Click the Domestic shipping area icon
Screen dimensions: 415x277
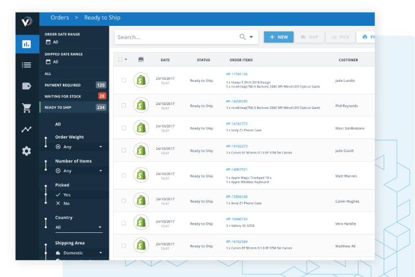coord(58,252)
